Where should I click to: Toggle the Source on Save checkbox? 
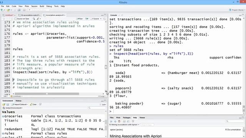15,19
